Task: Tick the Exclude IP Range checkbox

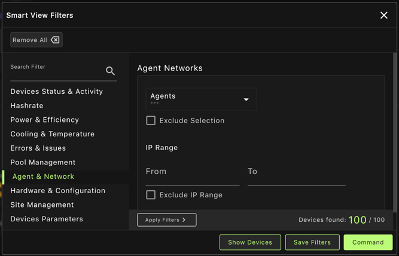Action: click(151, 194)
